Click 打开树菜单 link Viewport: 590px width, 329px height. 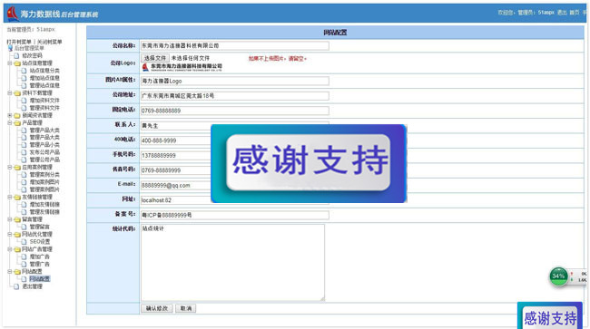(x=19, y=42)
